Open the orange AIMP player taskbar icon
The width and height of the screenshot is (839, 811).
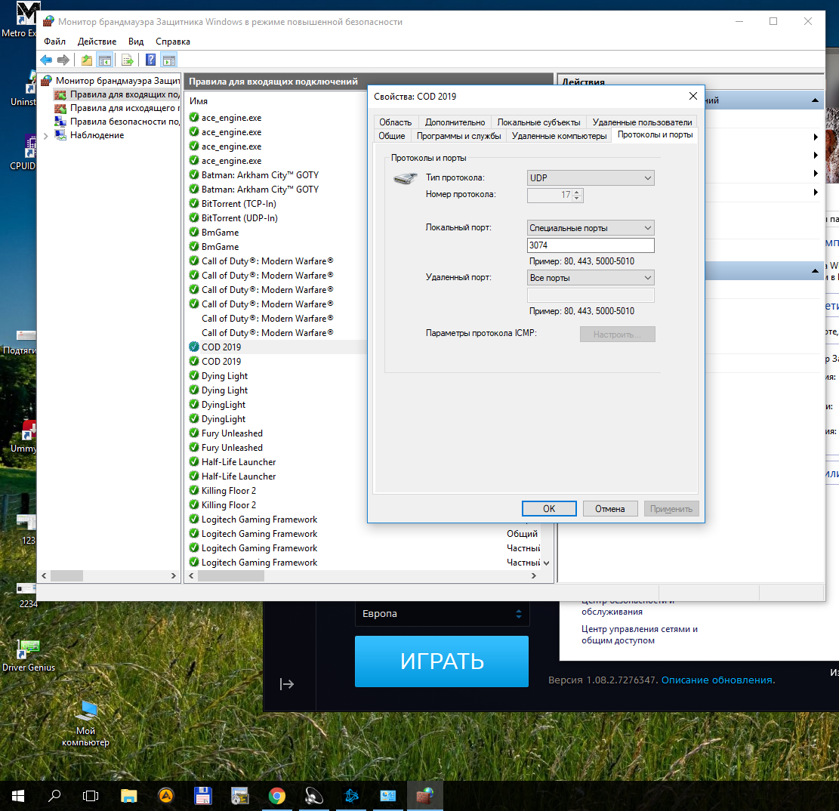click(166, 796)
